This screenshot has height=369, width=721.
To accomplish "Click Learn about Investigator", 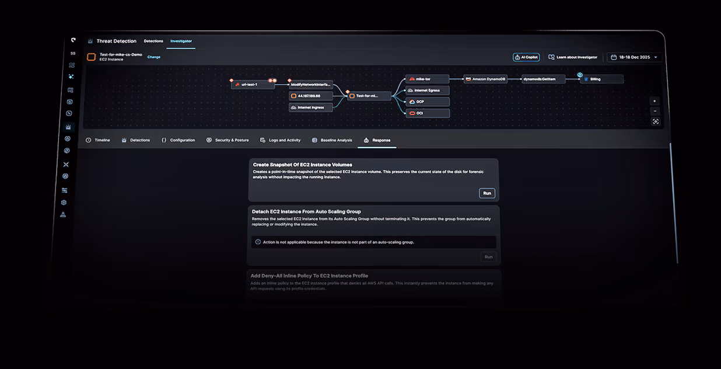I will pyautogui.click(x=573, y=57).
